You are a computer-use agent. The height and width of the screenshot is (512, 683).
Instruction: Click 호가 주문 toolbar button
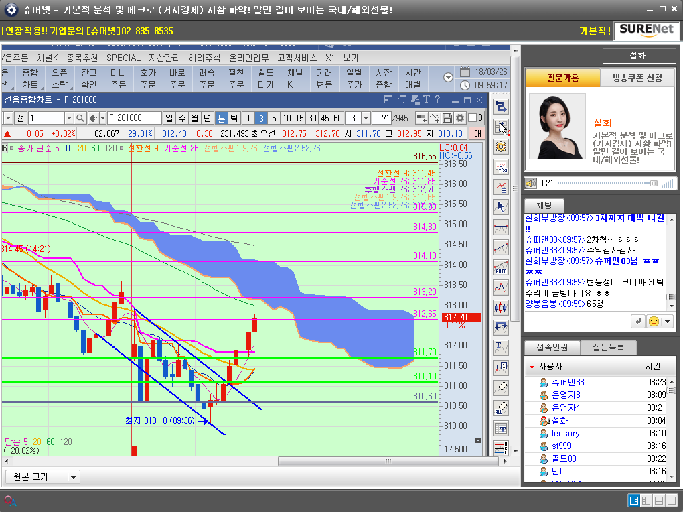pyautogui.click(x=148, y=78)
